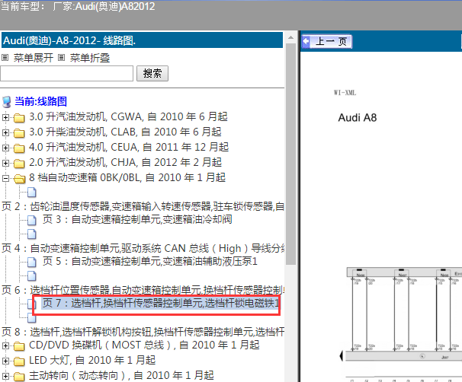Click 菜单折叠 to collapse all menus

pyautogui.click(x=90, y=58)
